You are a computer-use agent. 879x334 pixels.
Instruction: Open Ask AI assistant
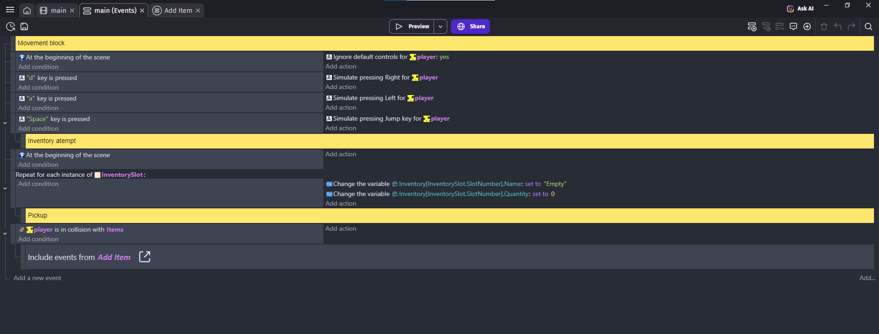click(x=800, y=9)
